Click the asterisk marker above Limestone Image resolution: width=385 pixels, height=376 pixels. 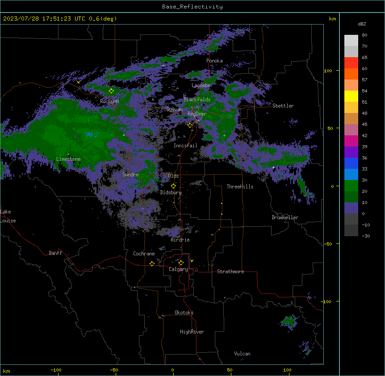point(68,155)
